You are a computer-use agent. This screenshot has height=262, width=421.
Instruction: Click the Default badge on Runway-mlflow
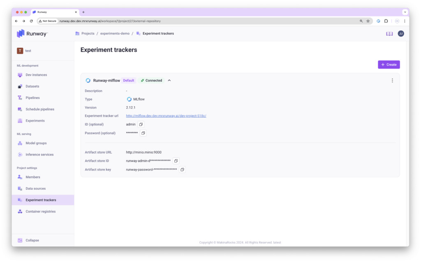(x=129, y=80)
